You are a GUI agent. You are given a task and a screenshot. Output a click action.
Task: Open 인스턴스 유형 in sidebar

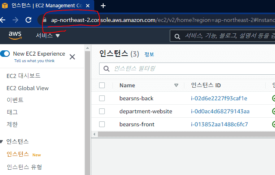click(24, 167)
